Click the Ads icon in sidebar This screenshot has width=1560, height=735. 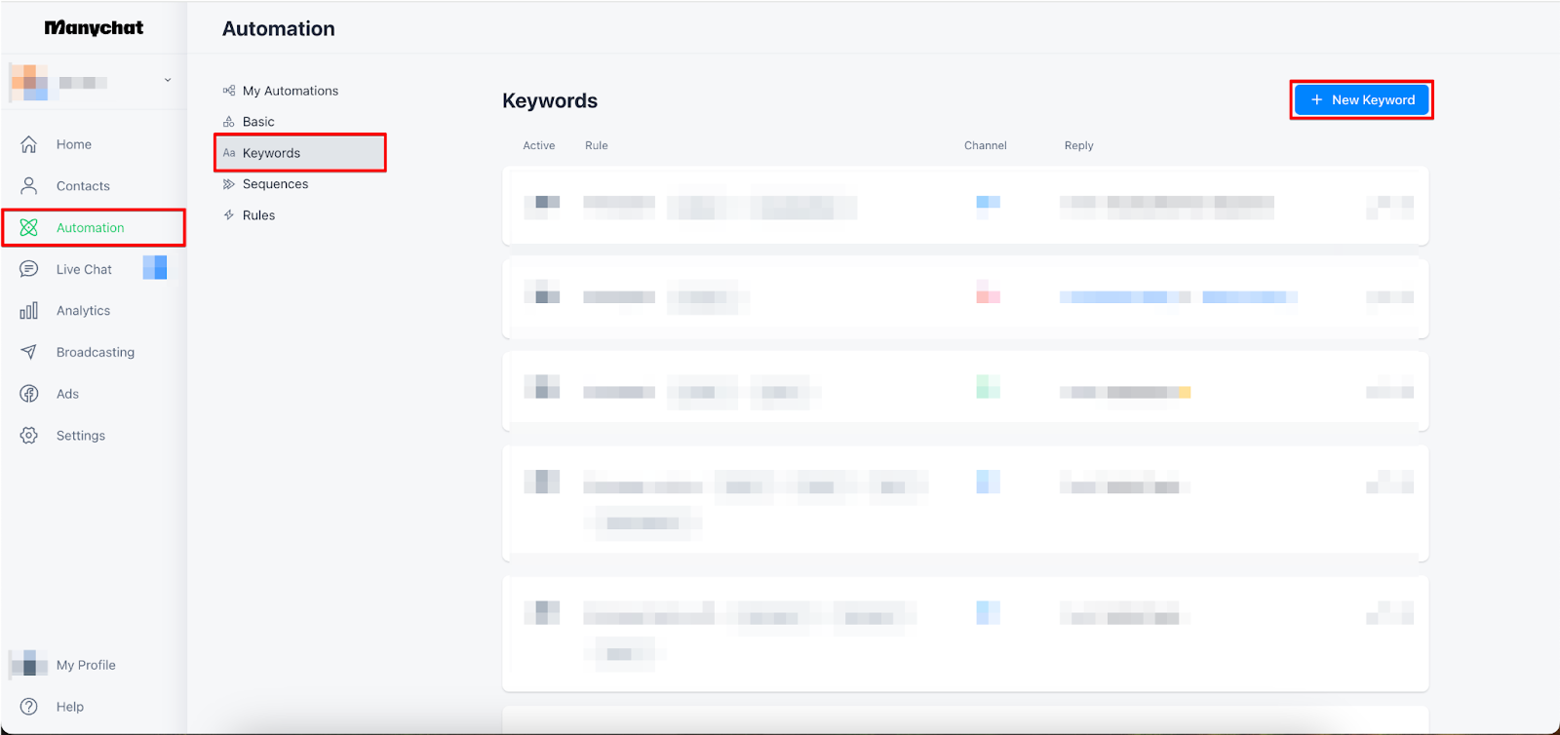[29, 394]
